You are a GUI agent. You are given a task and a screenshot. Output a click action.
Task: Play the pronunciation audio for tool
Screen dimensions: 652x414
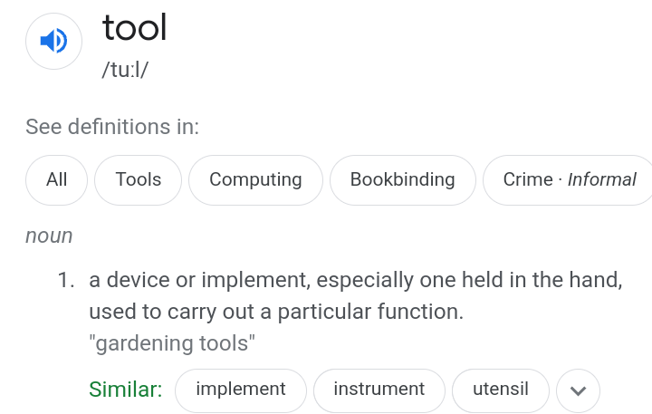(53, 41)
